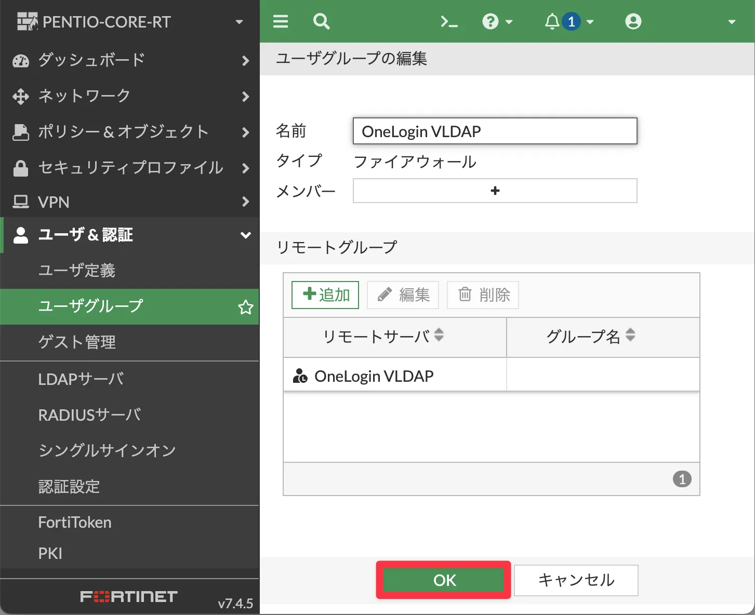Click the plus icon in メンバー field

point(495,191)
